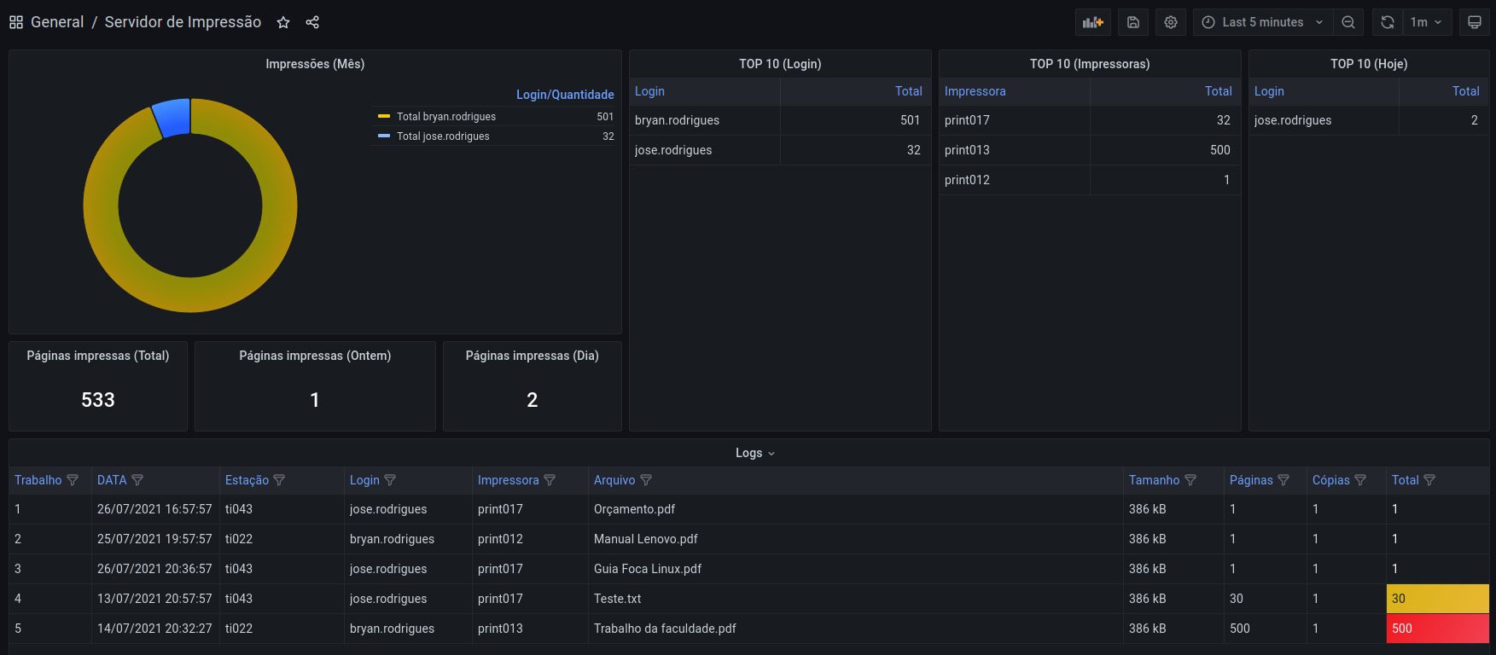
Task: Click the zoom out time range icon
Action: (x=1348, y=22)
